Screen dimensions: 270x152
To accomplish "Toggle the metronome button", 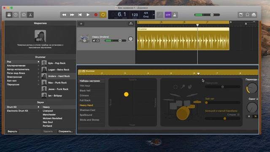I will [x=175, y=15].
